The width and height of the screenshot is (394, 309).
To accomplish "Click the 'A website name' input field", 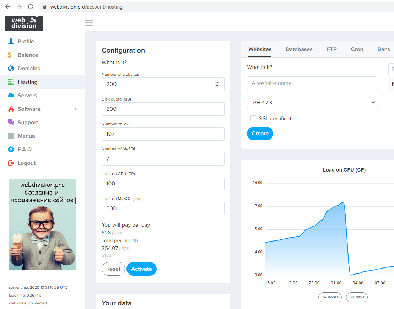I will coord(312,83).
